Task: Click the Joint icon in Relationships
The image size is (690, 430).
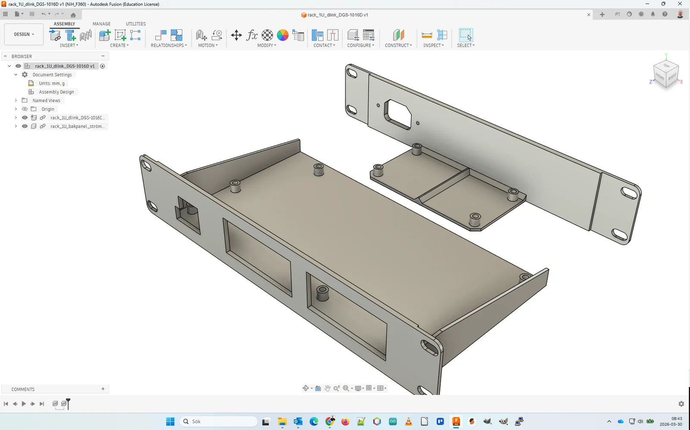Action: pyautogui.click(x=160, y=35)
